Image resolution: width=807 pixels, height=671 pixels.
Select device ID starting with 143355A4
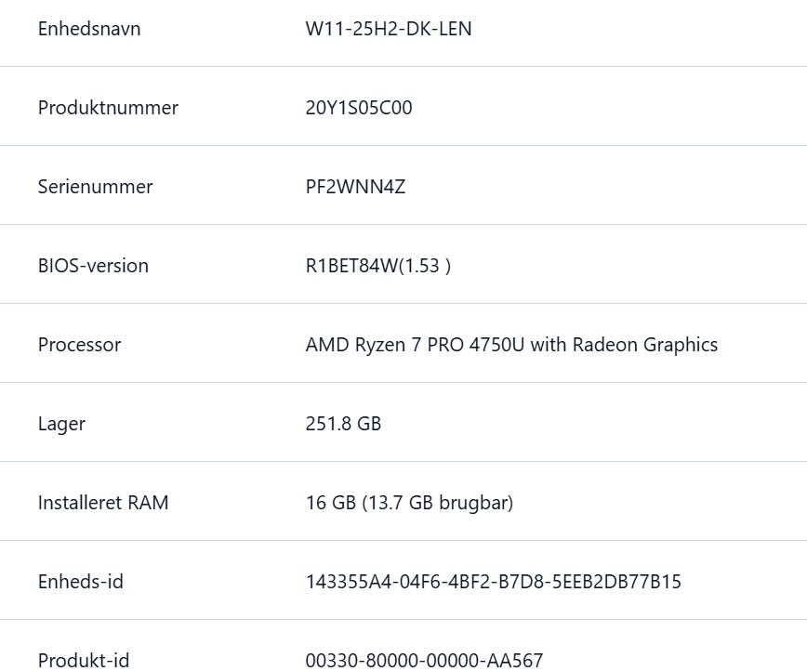[x=493, y=582]
